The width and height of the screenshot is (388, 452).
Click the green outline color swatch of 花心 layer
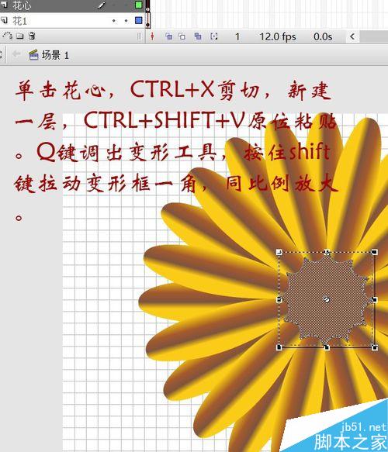pyautogui.click(x=139, y=5)
